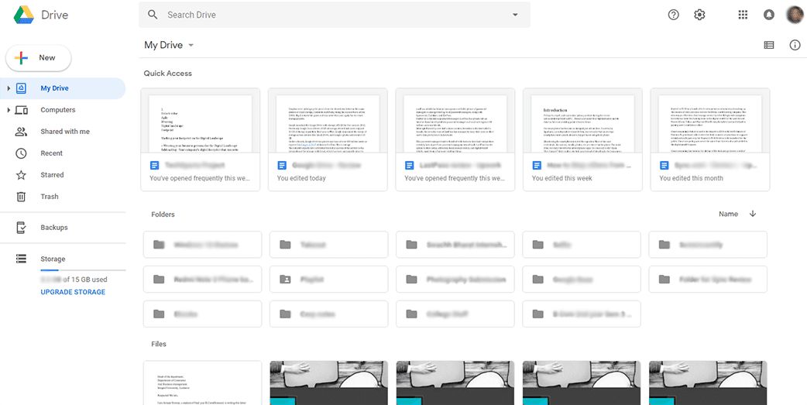Switch to list view layout
The width and height of the screenshot is (807, 405).
point(769,45)
